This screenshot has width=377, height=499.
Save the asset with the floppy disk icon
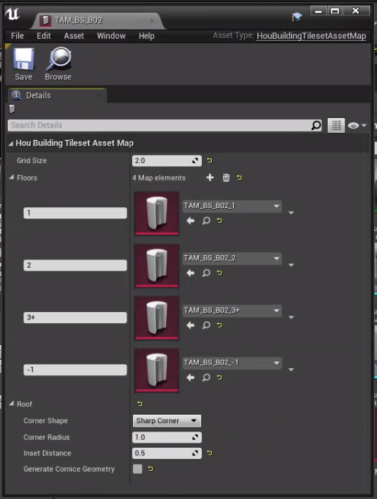click(x=24, y=64)
